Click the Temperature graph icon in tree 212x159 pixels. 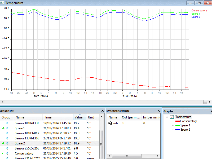tap(172, 117)
